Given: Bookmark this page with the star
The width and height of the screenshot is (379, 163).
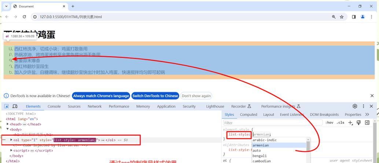Looking at the screenshot, I should [342, 17].
